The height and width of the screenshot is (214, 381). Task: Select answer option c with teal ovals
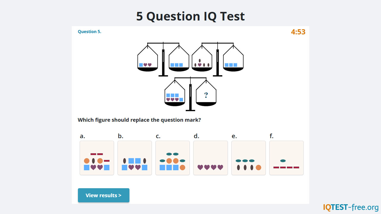pos(172,158)
